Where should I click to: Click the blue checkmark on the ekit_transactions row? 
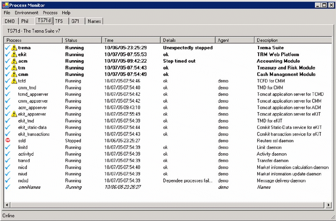point(8,134)
